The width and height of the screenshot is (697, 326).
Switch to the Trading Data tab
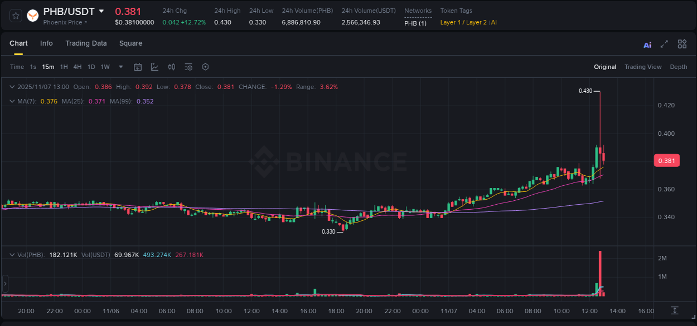[86, 43]
